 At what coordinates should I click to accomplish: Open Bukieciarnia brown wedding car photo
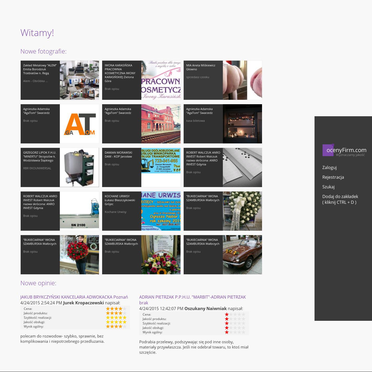(x=242, y=255)
